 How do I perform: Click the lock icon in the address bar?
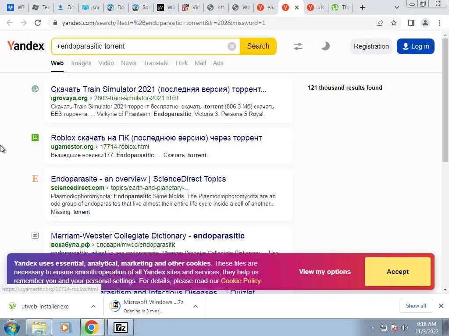pos(55,23)
